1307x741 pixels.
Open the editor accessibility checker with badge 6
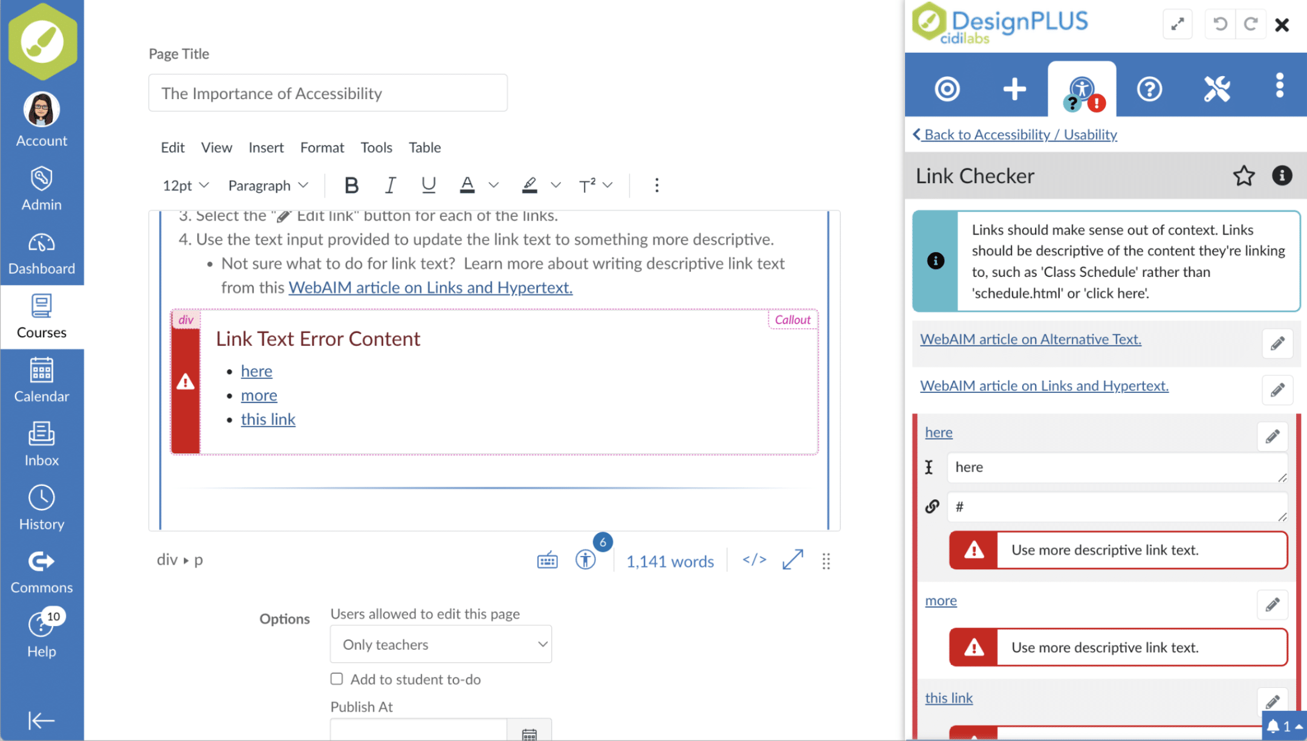(585, 560)
